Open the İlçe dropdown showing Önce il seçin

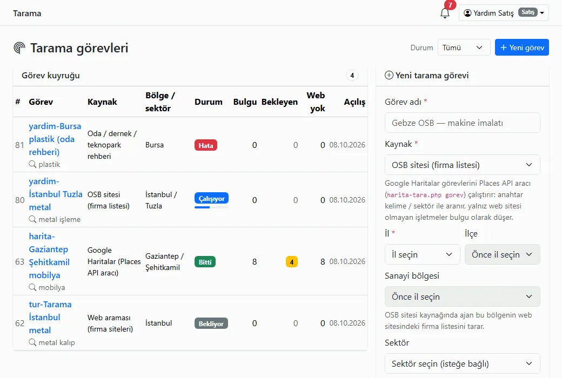[502, 254]
